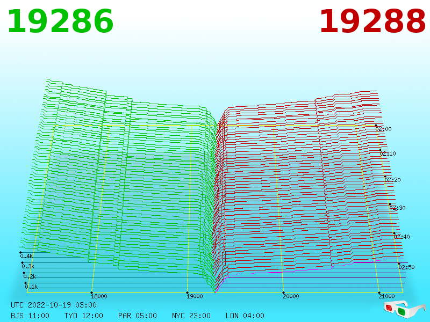Click the 21000 price axis label
The height and width of the screenshot is (322, 430).
(386, 296)
